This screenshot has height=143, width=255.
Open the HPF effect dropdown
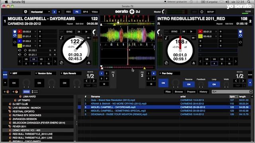pos(20,73)
